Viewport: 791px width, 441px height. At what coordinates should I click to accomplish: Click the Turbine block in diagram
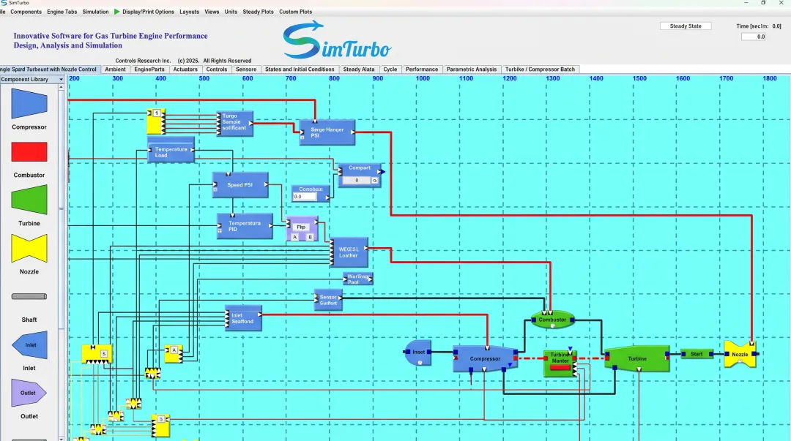click(637, 358)
